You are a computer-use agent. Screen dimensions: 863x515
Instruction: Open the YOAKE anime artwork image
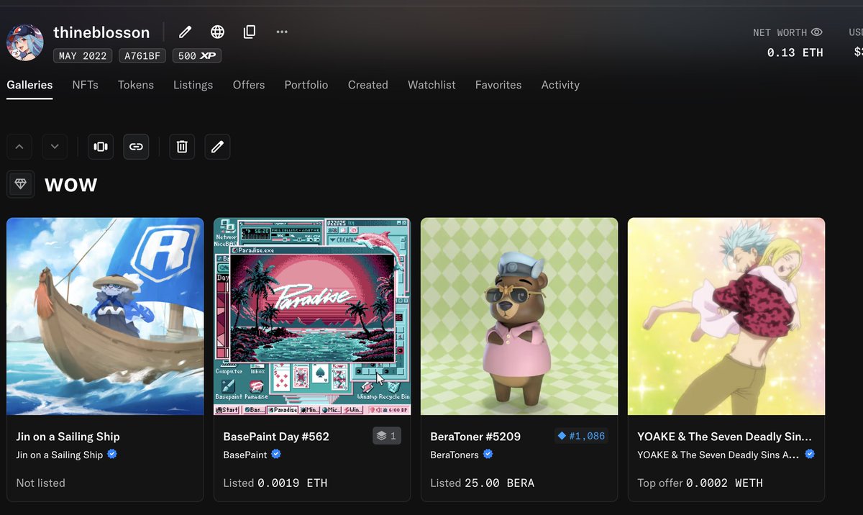(726, 316)
